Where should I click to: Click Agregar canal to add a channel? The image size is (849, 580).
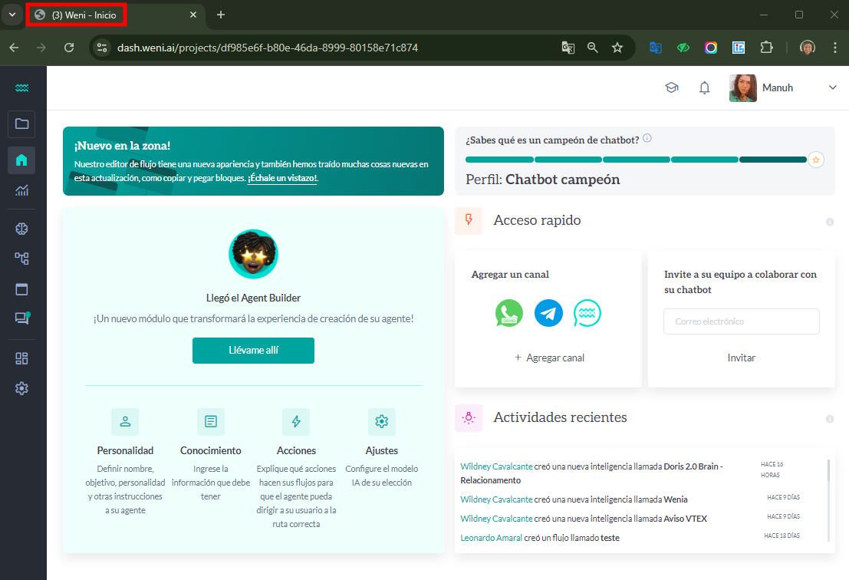(549, 357)
